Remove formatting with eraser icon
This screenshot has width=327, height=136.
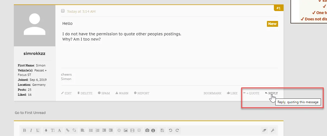click(264, 130)
